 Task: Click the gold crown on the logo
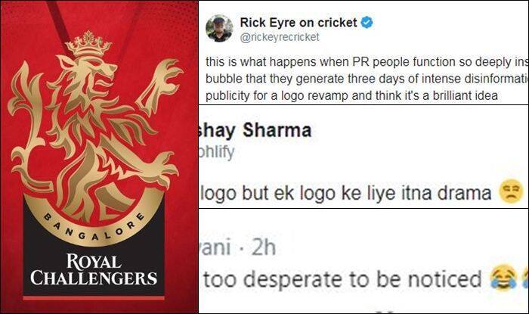tap(88, 44)
